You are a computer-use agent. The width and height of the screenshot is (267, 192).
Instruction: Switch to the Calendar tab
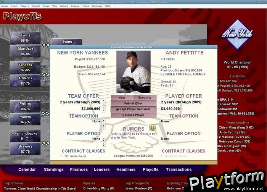click(x=27, y=169)
